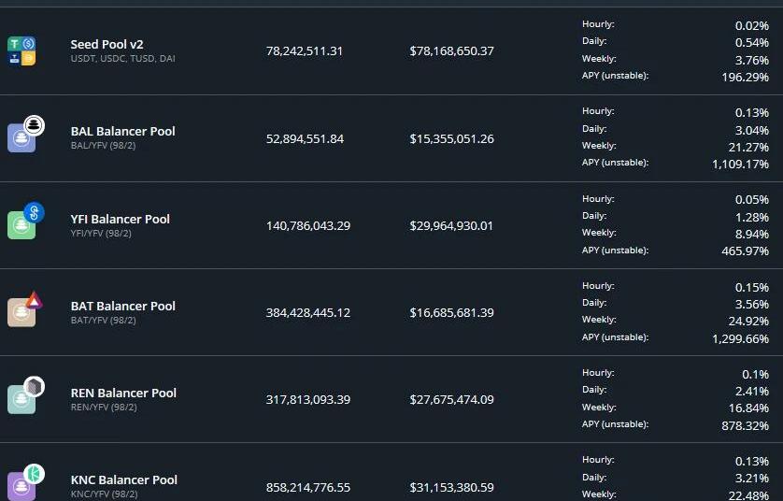Click the USDT, USDC, TUSD, DAI subtitle
The width and height of the screenshot is (783, 501).
click(x=122, y=59)
